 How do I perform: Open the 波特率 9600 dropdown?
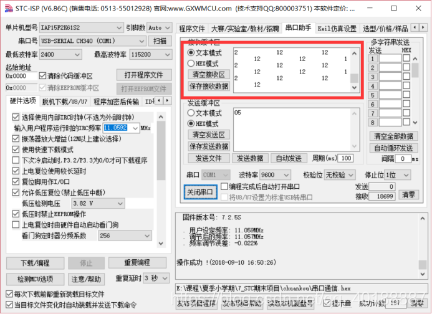point(275,175)
